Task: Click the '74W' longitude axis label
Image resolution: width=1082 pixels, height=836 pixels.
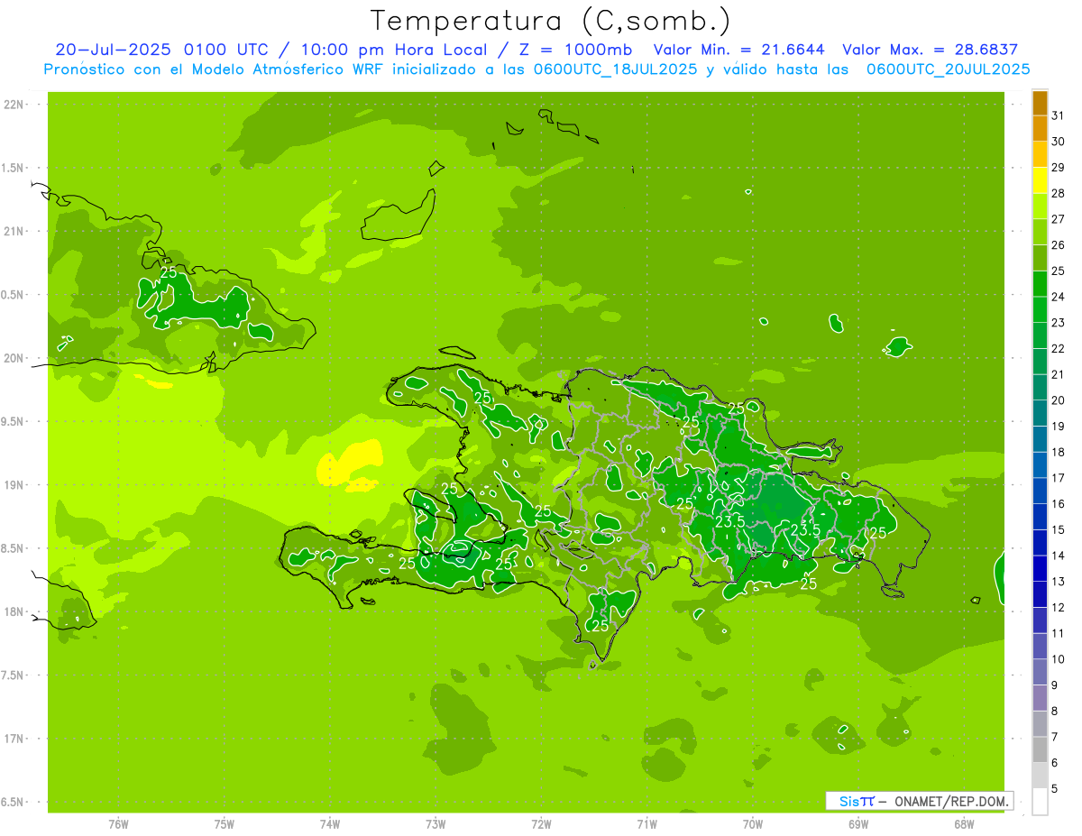Action: pos(329,823)
